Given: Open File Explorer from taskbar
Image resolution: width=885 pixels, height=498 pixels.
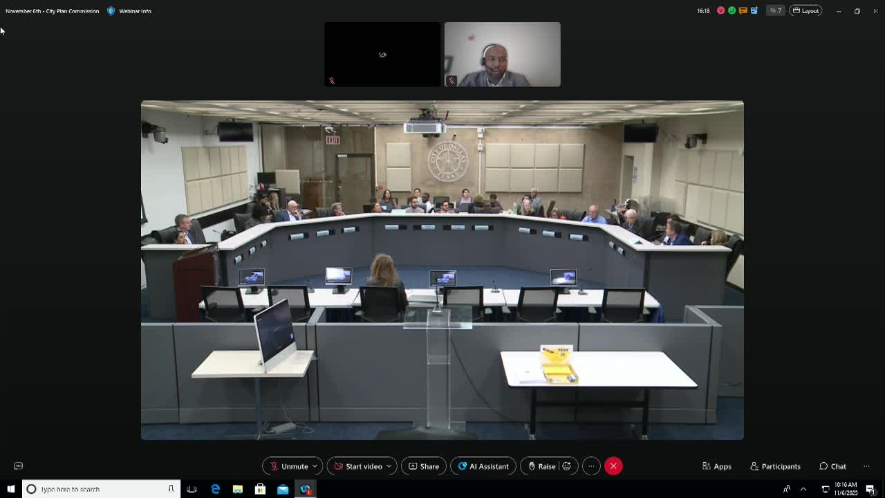Looking at the screenshot, I should pos(238,489).
